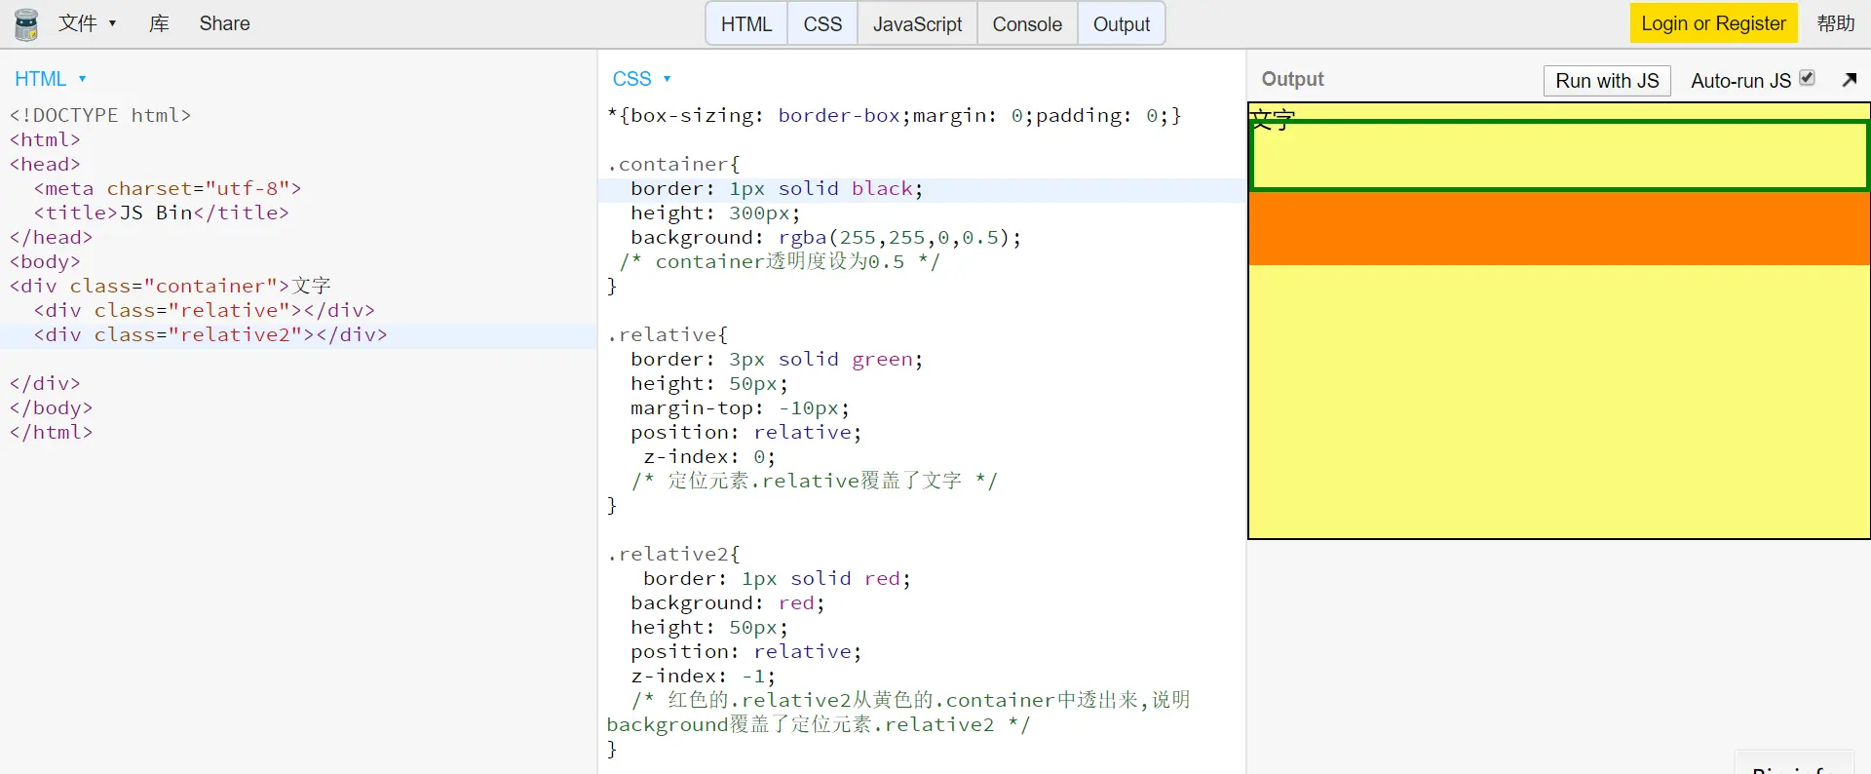Toggle the CSS panel tab
The width and height of the screenshot is (1871, 774).
pyautogui.click(x=822, y=24)
